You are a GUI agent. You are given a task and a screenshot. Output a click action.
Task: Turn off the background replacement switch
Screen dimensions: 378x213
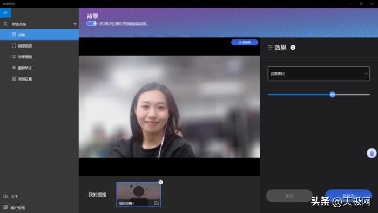tap(92, 24)
